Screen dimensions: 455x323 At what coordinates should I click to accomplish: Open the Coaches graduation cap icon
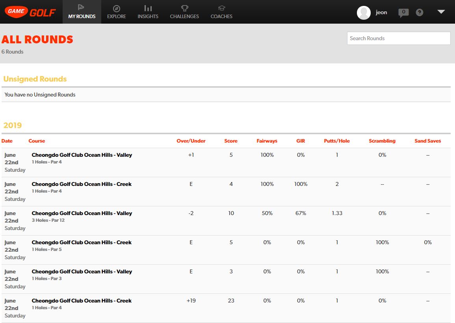point(221,8)
